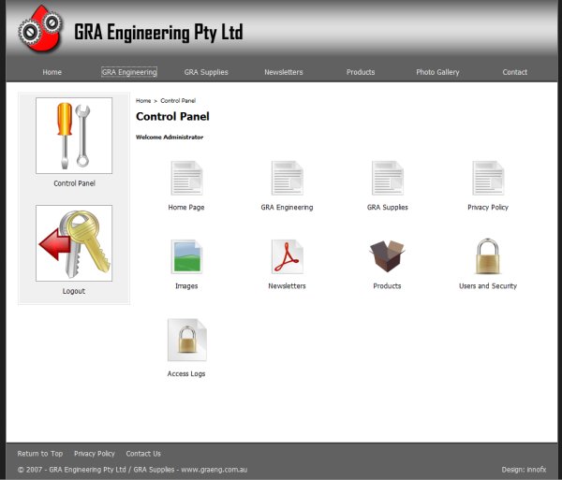562x480 pixels.
Task: Open Products from the navigation bar
Action: tap(361, 72)
